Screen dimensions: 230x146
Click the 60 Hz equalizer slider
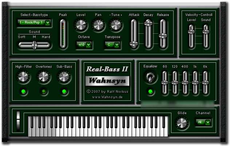(x=165, y=83)
